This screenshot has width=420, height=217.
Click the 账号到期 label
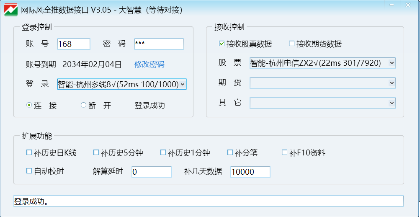(41, 64)
